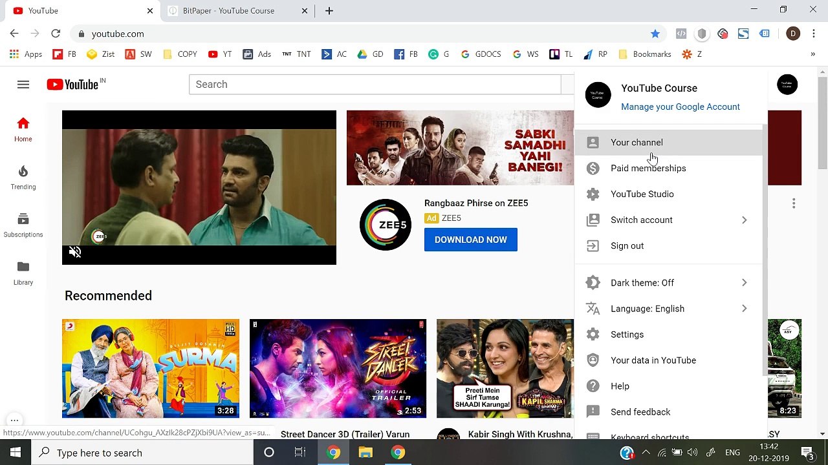Screen dimensions: 828x465
Task: Open Settings from account menu
Action: pos(668,335)
